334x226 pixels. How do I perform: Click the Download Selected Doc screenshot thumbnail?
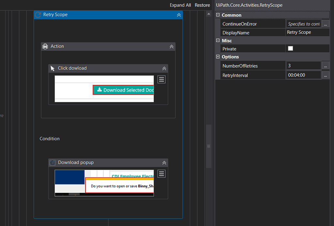[104, 89]
